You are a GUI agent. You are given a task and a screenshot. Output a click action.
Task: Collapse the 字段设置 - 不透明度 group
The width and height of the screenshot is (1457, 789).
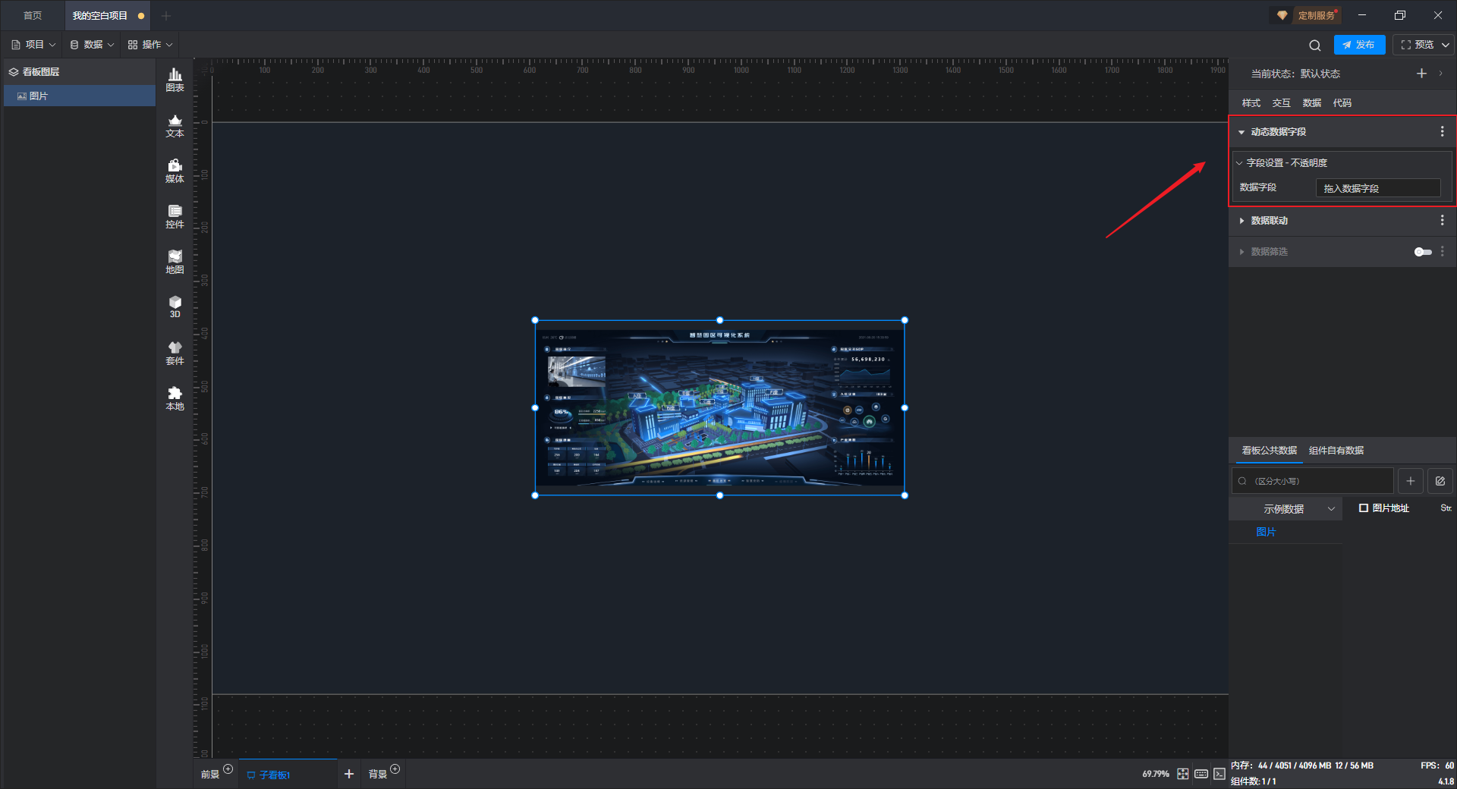1239,163
